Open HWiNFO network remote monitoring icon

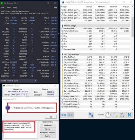coord(91,115)
